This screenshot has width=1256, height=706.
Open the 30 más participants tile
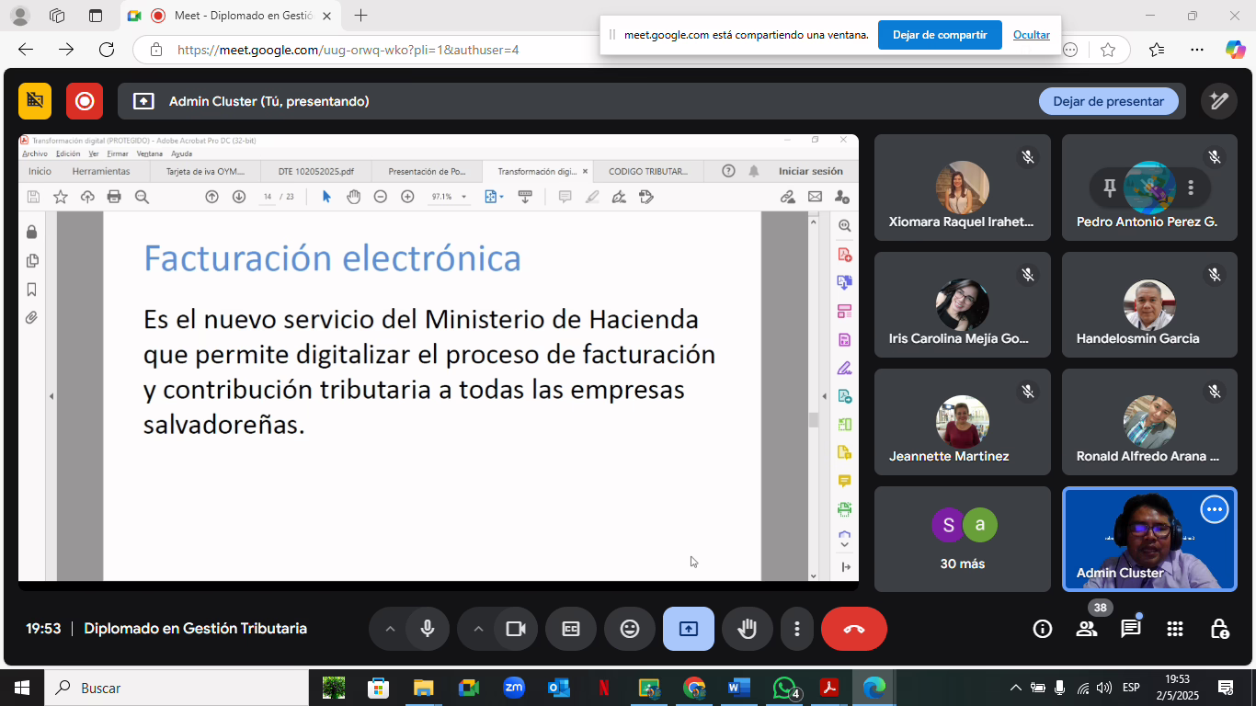point(962,539)
